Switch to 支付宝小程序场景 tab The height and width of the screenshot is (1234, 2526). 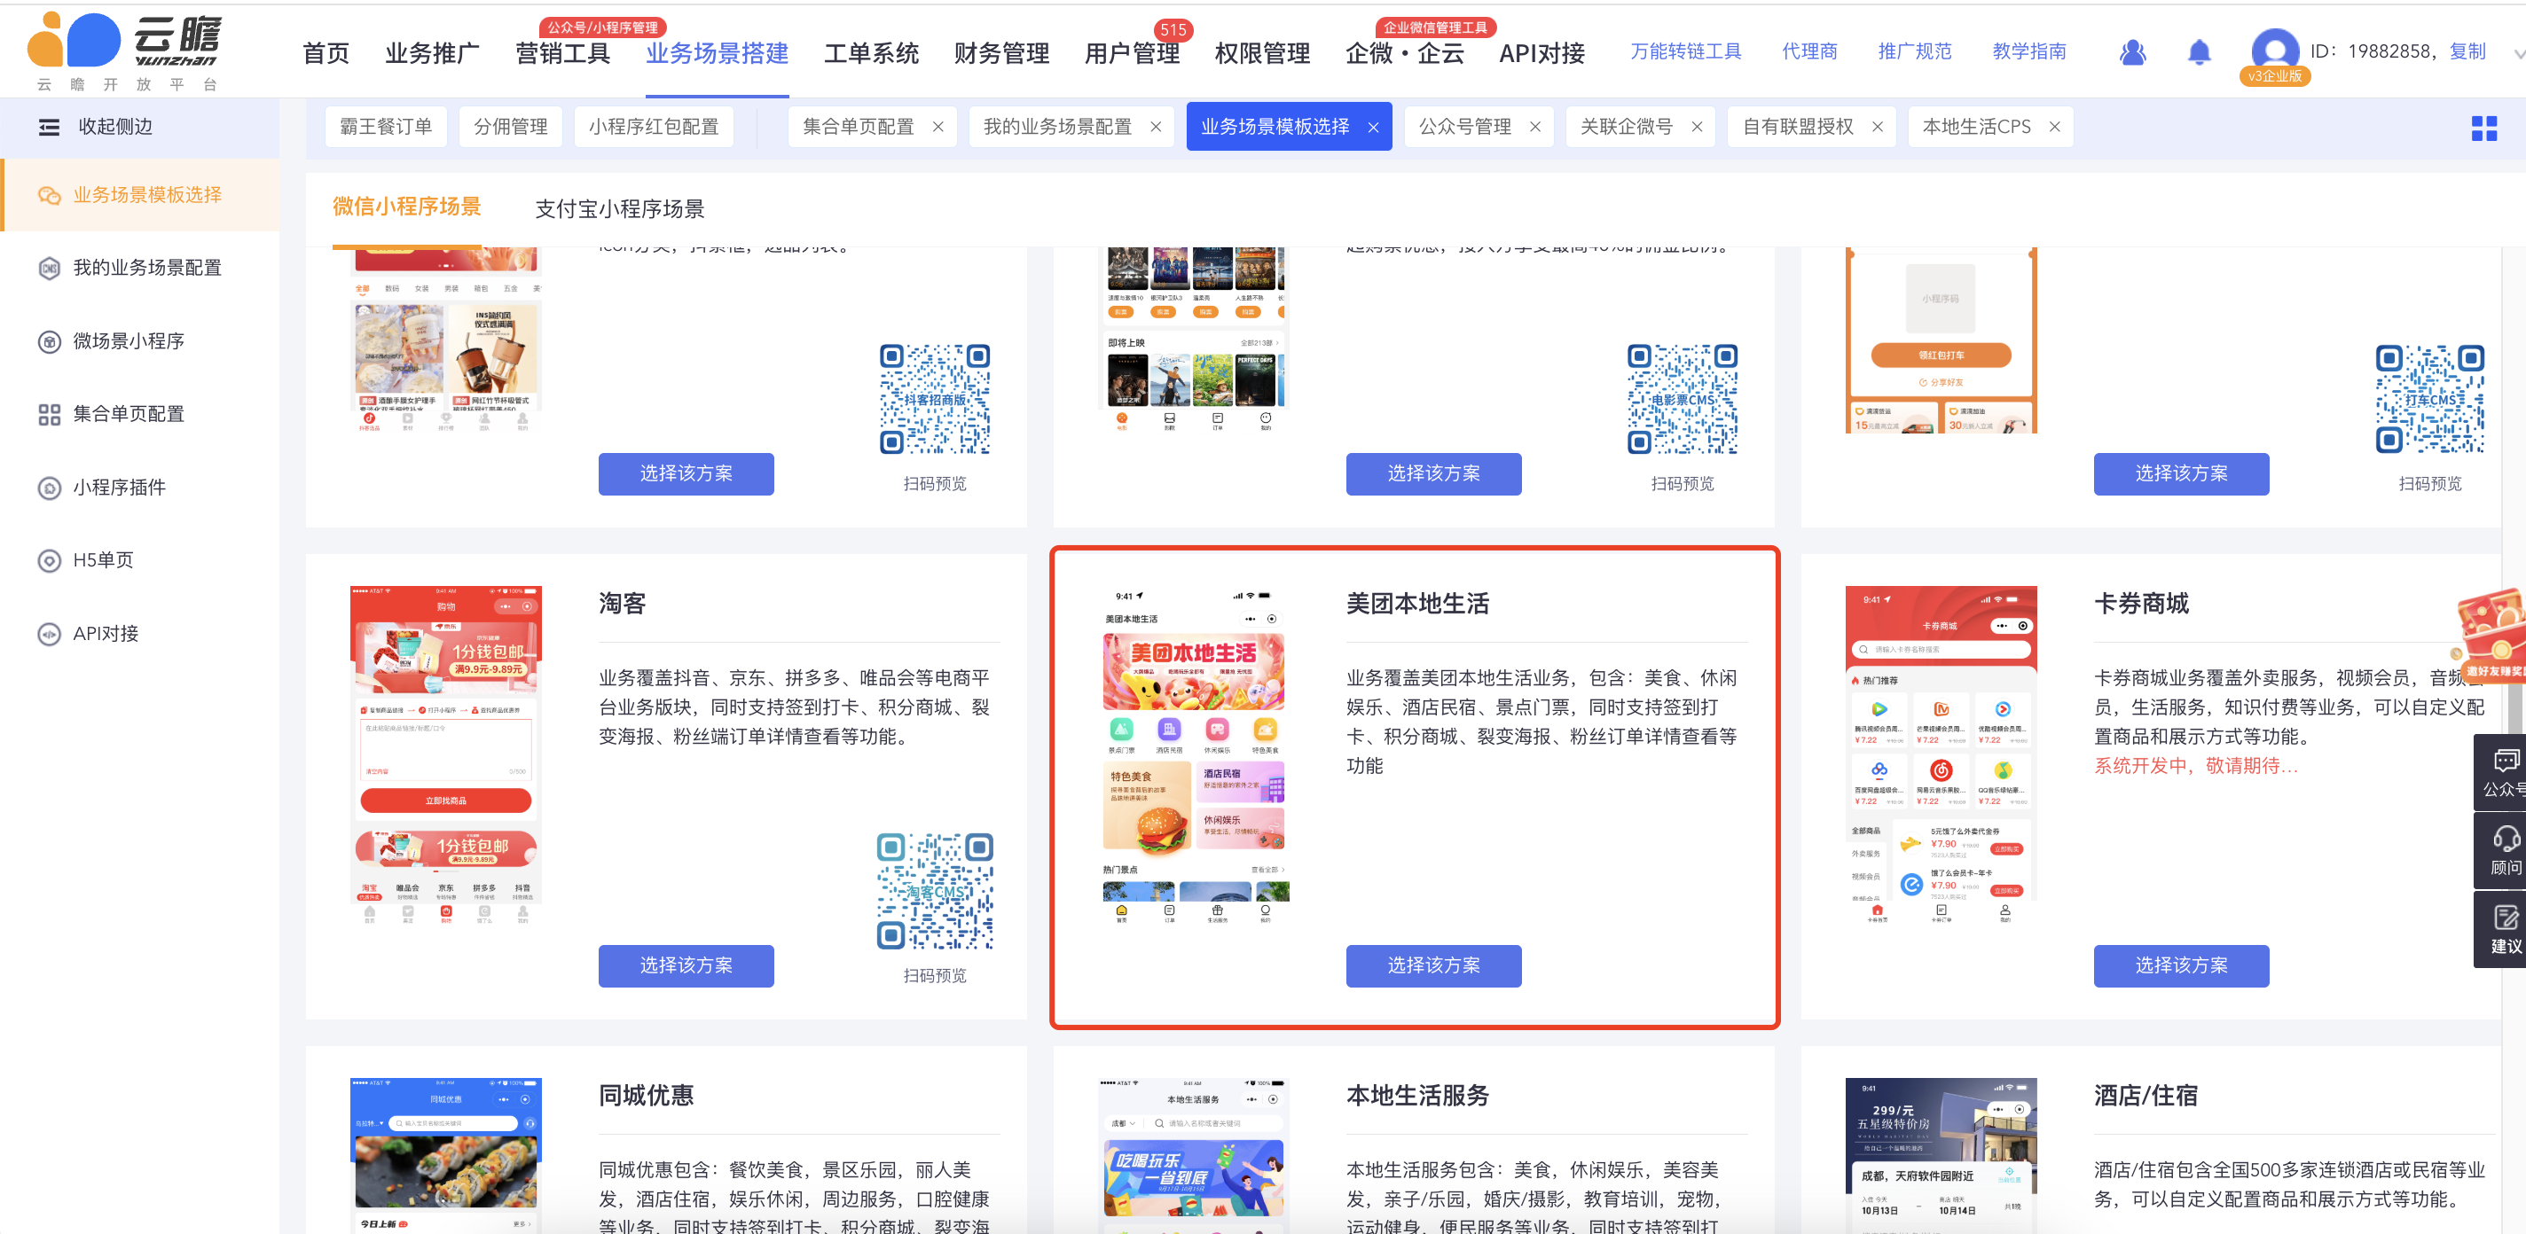tap(619, 207)
